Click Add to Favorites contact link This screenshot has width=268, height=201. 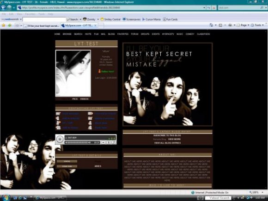pyautogui.click(x=105, y=118)
